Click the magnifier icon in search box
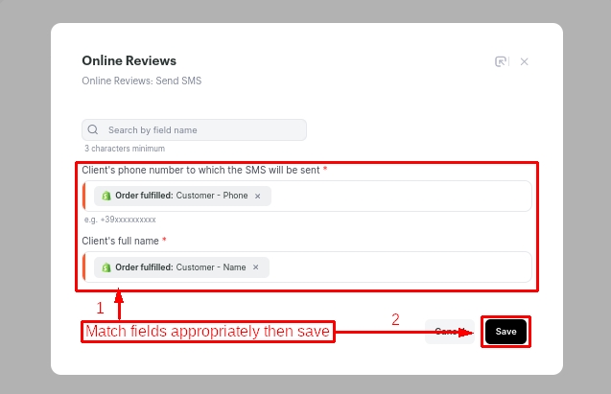This screenshot has height=394, width=611. point(93,129)
